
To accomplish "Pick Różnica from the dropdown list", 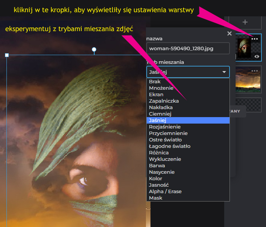I will point(160,152).
